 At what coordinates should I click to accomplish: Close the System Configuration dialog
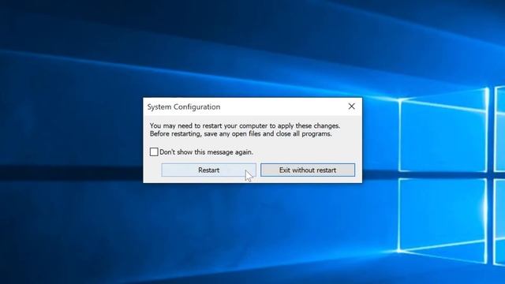pyautogui.click(x=351, y=106)
